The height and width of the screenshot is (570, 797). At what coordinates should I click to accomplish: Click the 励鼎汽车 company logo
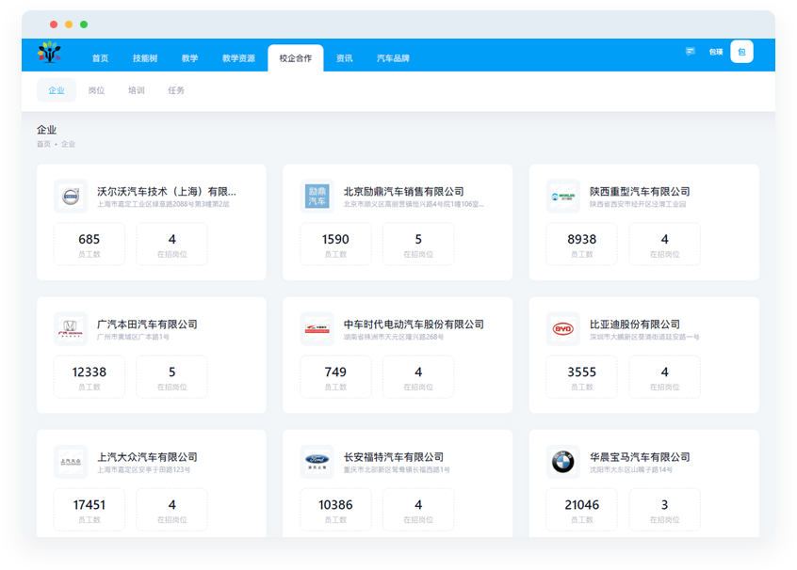[x=317, y=197]
